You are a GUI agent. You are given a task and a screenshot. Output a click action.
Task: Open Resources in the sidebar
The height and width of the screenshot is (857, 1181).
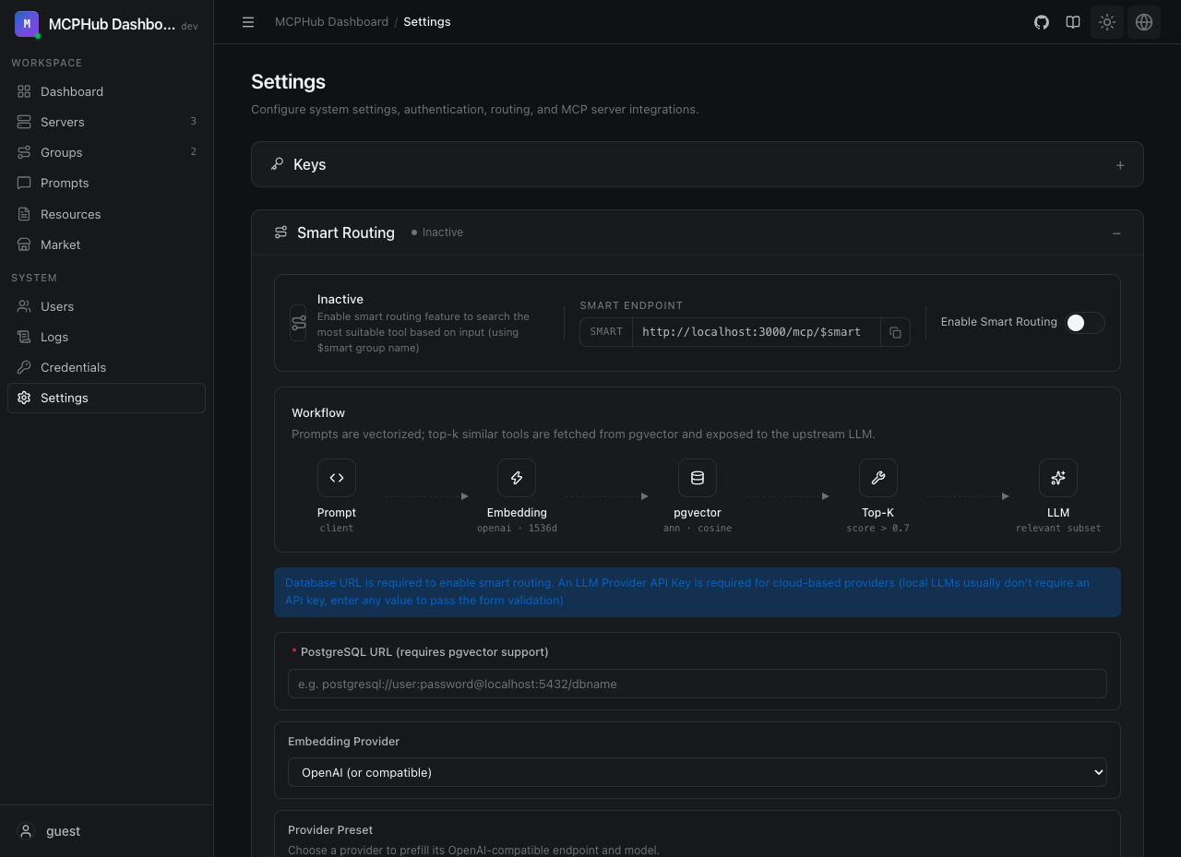click(x=106, y=214)
